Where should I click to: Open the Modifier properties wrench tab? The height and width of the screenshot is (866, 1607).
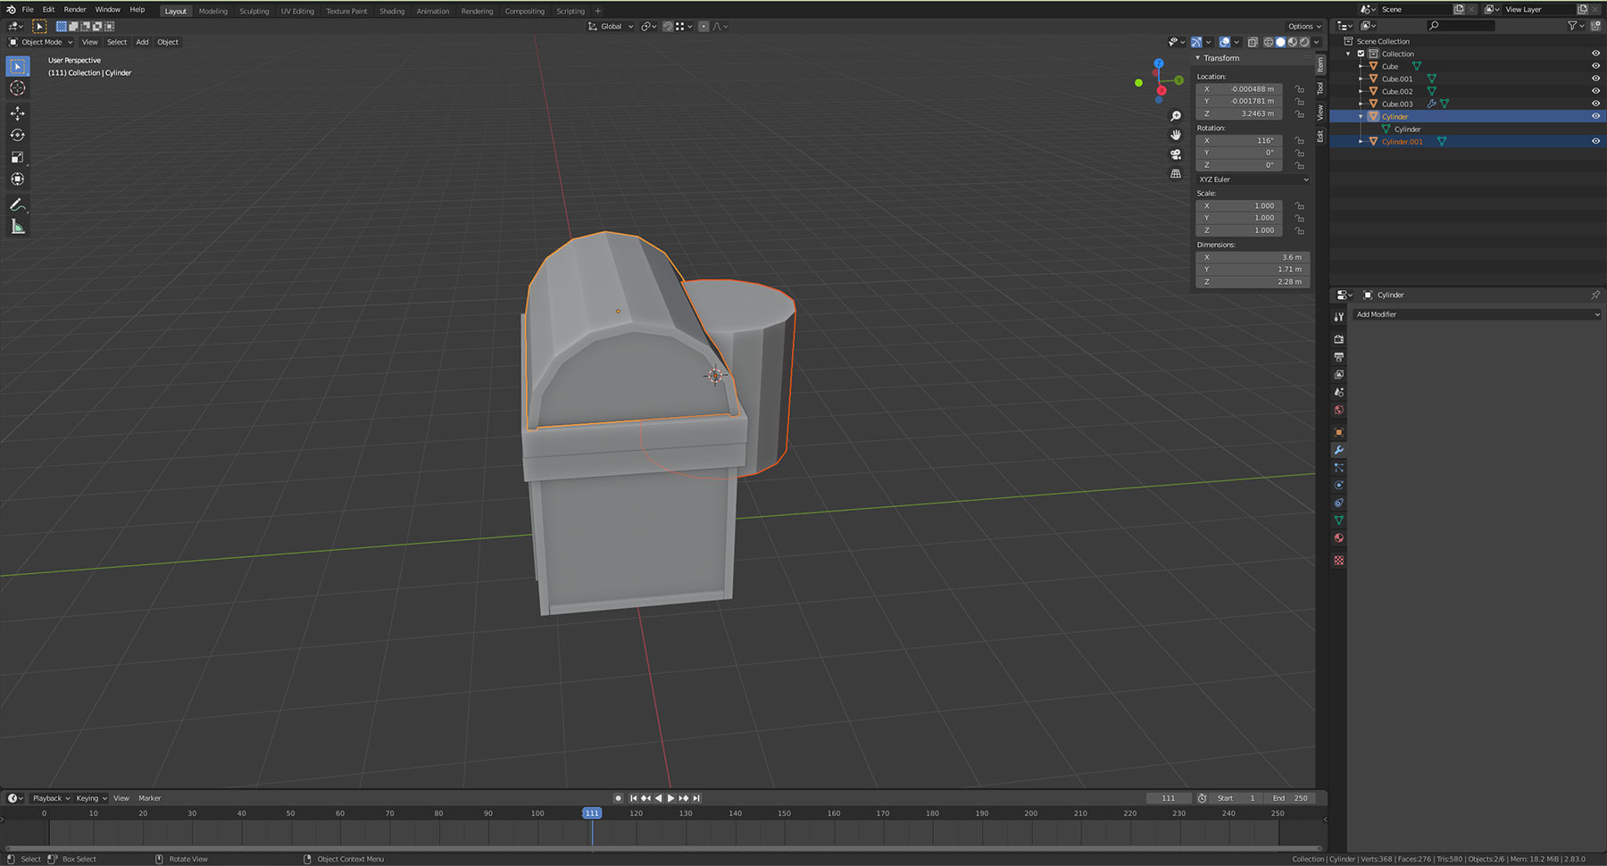click(x=1338, y=450)
